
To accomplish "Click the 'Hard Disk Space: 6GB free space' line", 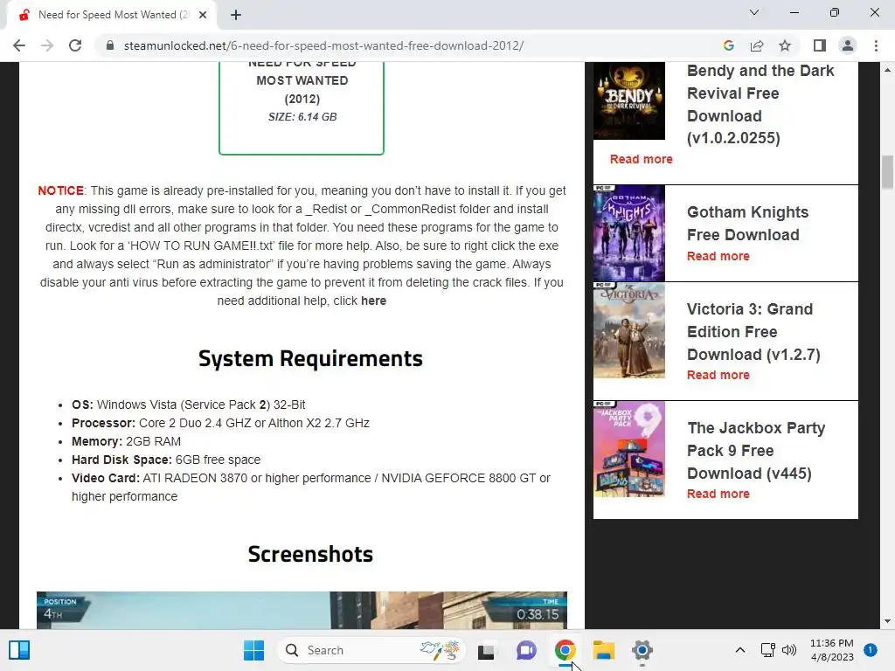I will [166, 460].
